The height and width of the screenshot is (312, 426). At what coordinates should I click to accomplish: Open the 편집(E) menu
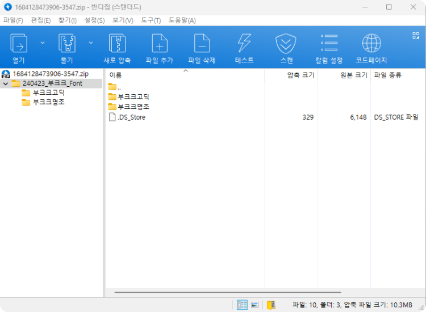pos(41,20)
